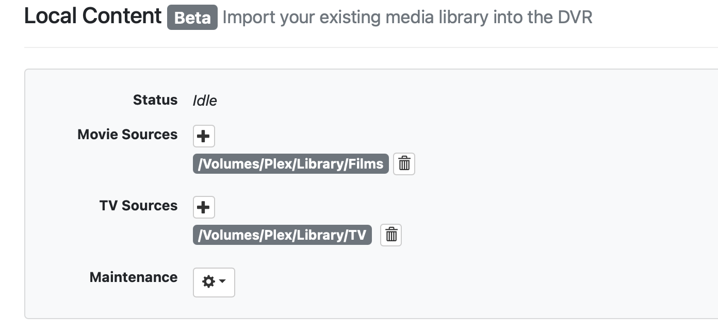The width and height of the screenshot is (718, 332).
Task: Click the Beta badge
Action: tap(192, 18)
